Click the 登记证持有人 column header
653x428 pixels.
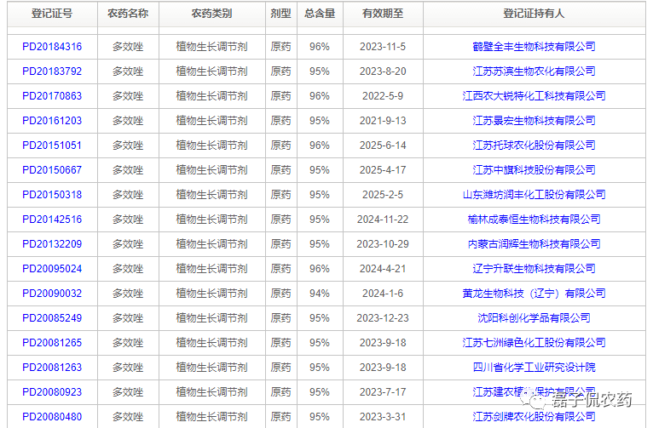coord(534,14)
